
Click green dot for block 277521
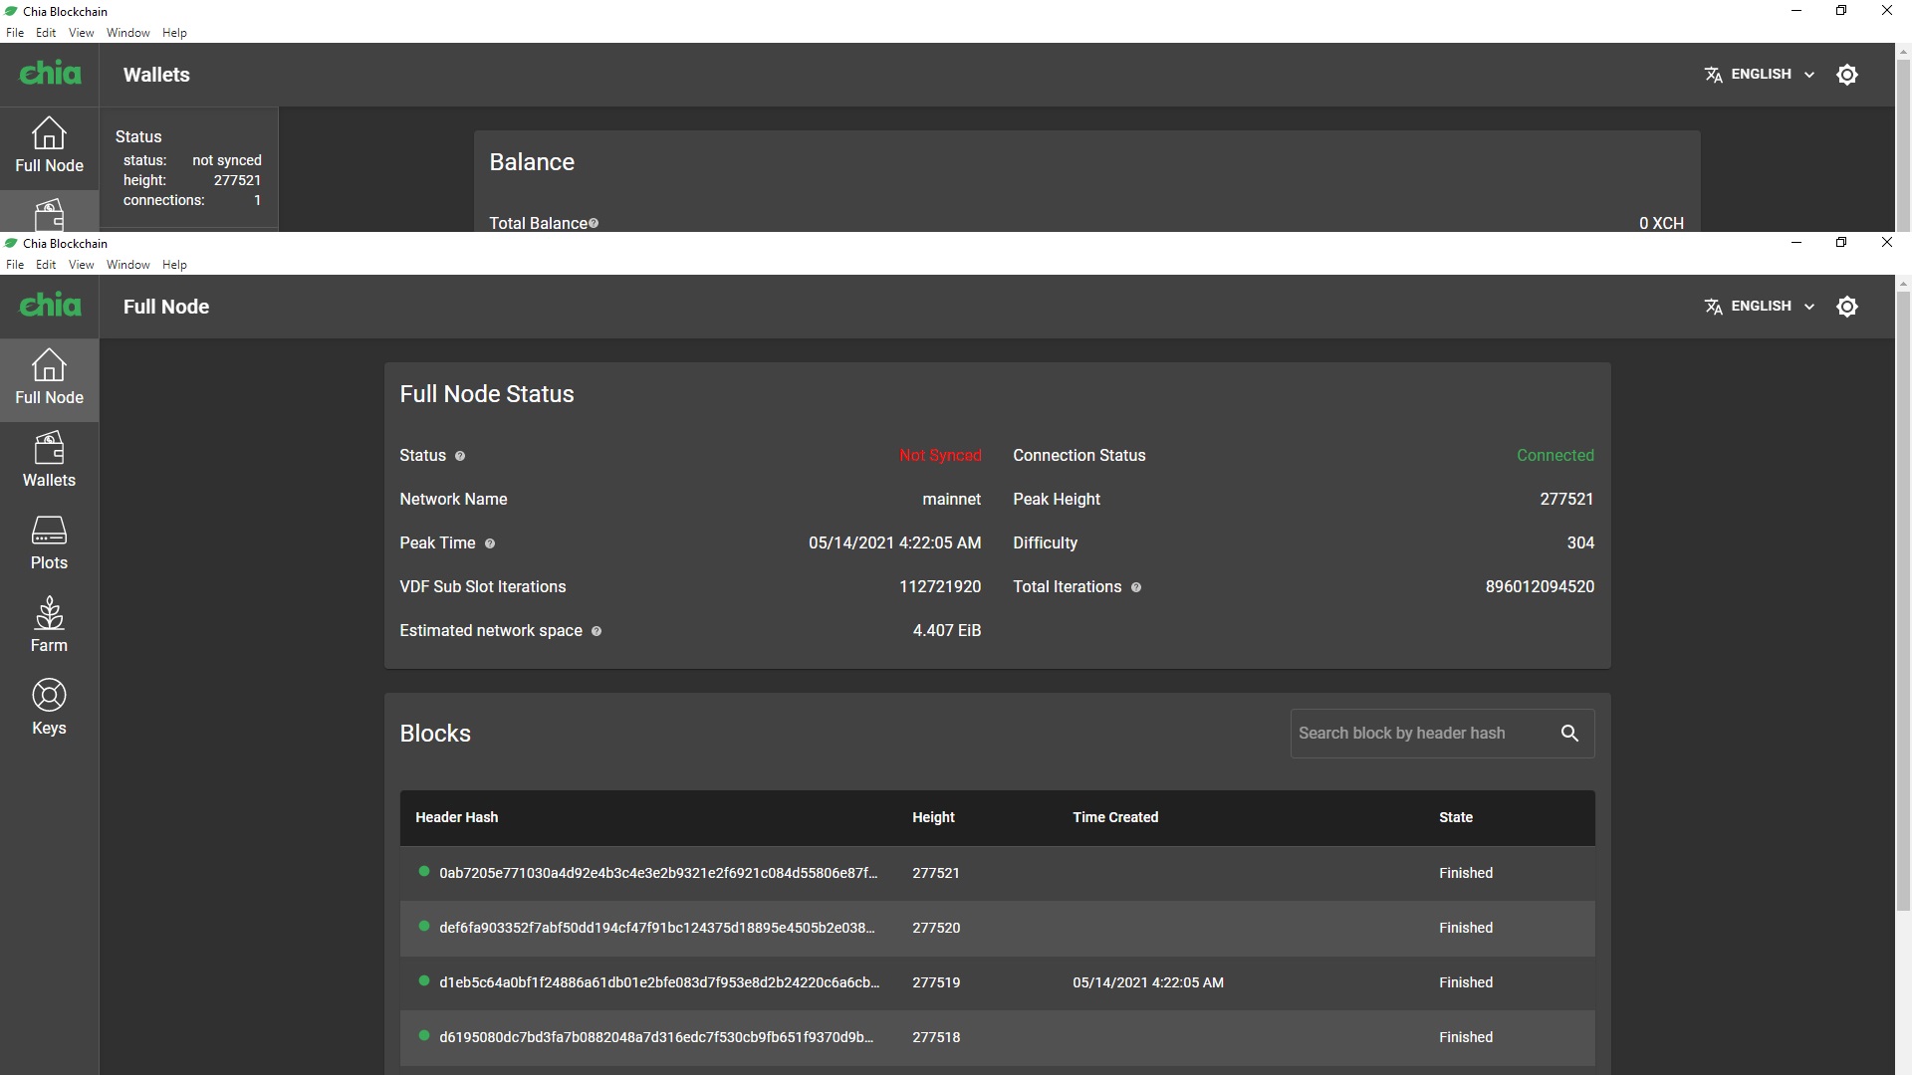[424, 871]
